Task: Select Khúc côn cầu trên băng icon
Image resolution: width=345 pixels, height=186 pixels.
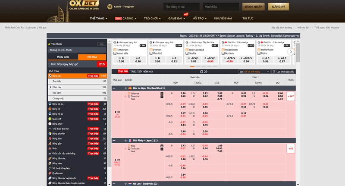Action: [50, 154]
